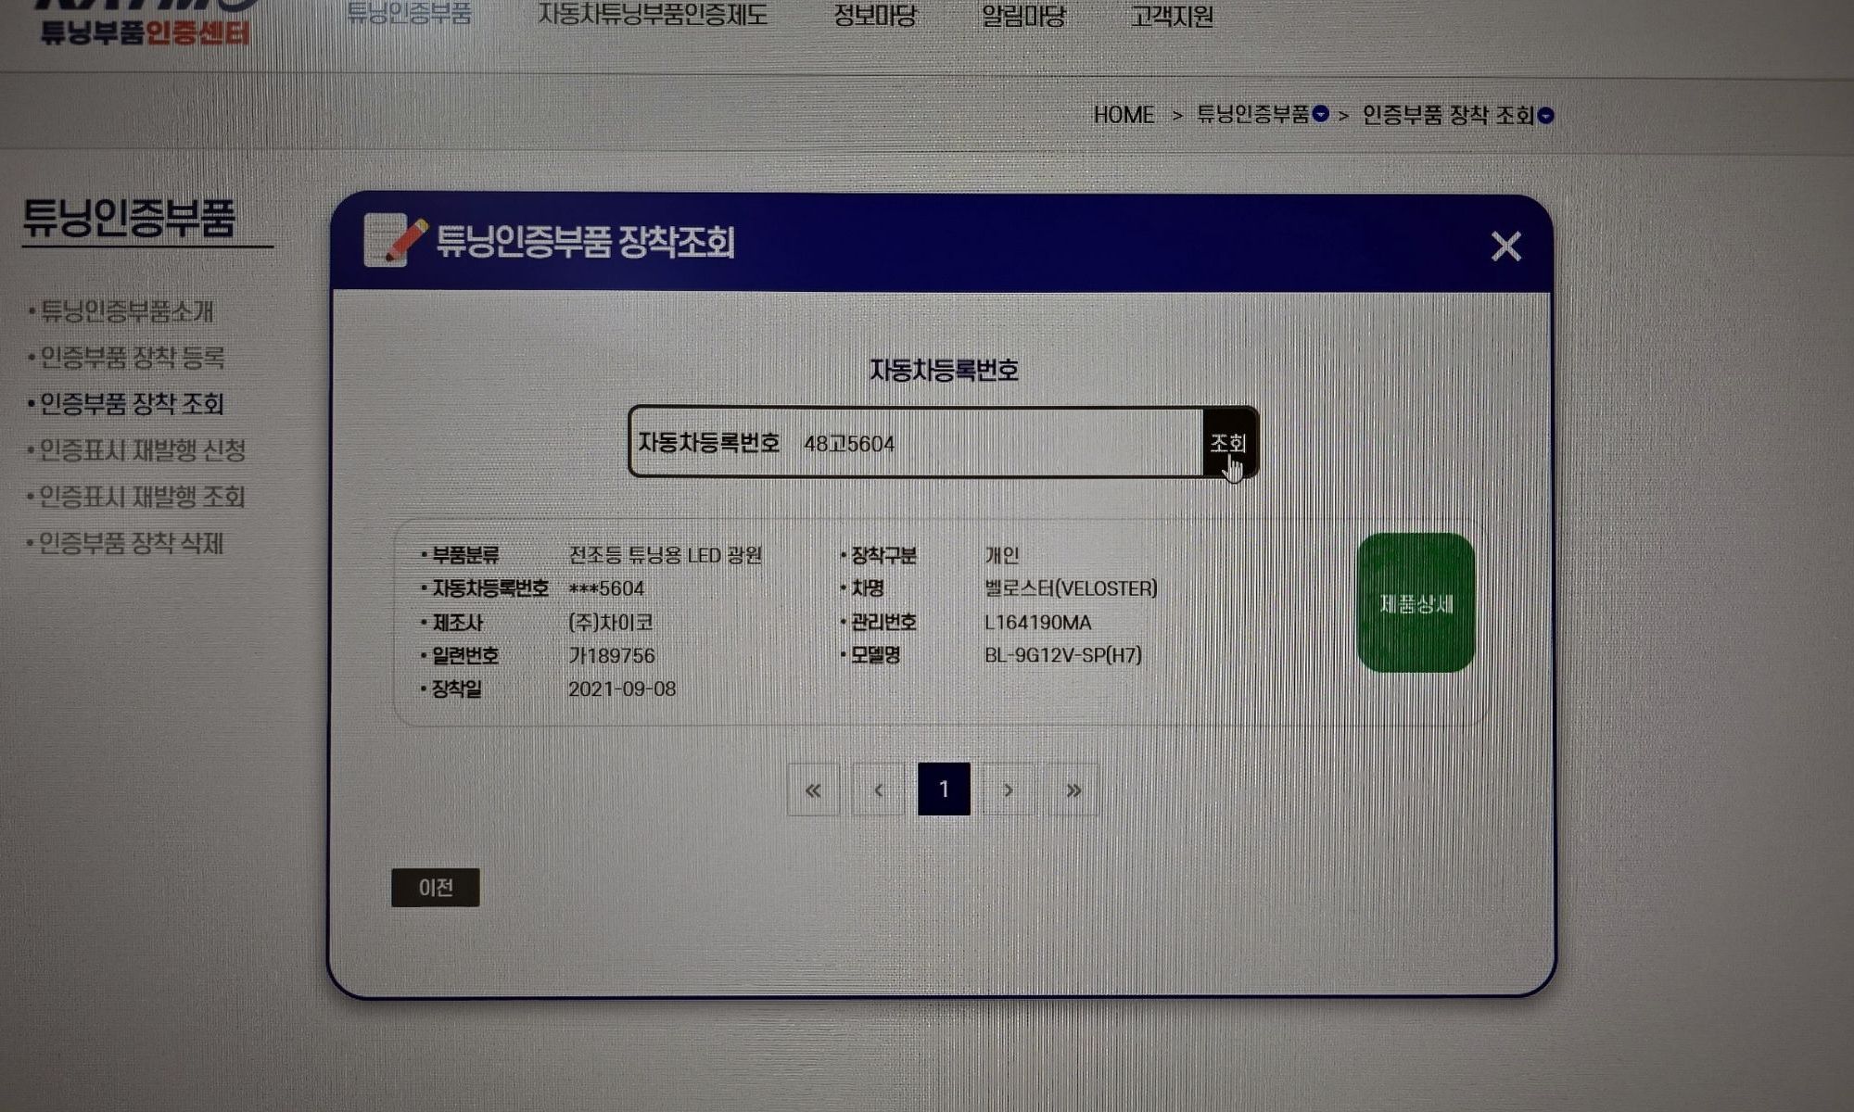Screen dimensions: 1854x1112
Task: Go to first page with double-left arrow
Action: 813,790
